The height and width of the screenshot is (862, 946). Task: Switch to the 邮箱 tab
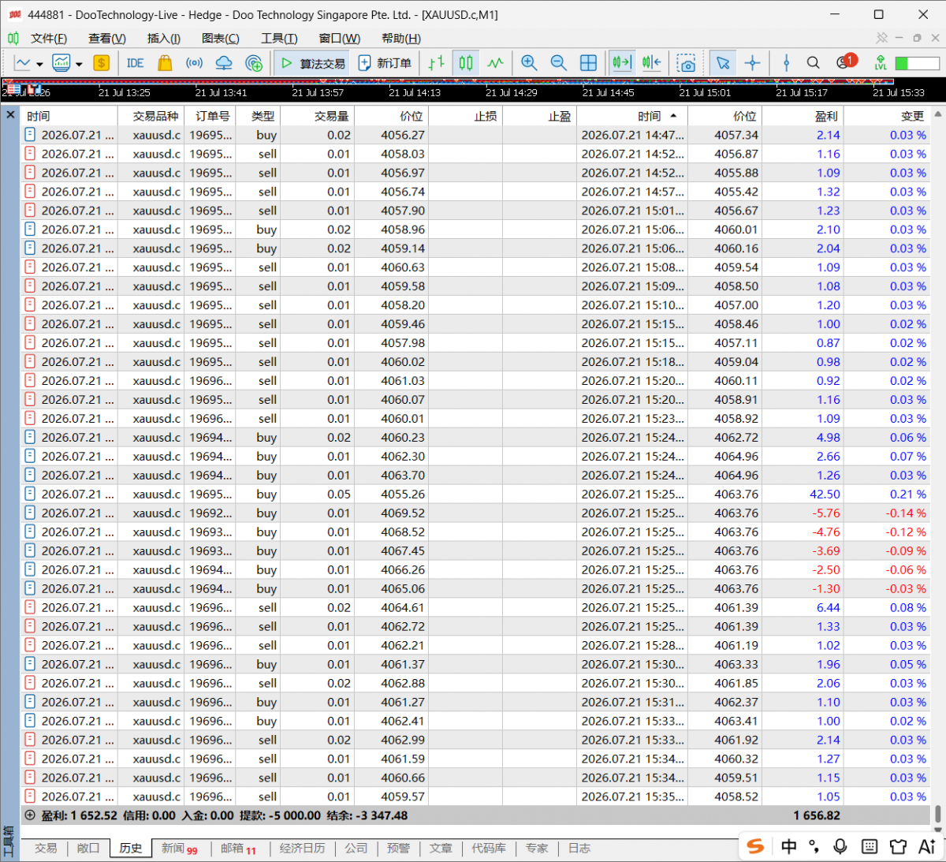[238, 849]
